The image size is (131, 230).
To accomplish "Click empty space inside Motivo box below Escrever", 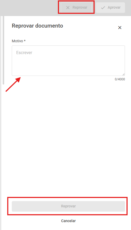I will pos(68,66).
